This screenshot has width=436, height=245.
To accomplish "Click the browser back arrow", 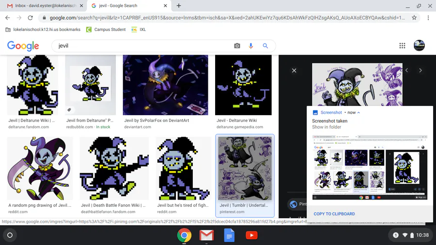I will pos(7,18).
